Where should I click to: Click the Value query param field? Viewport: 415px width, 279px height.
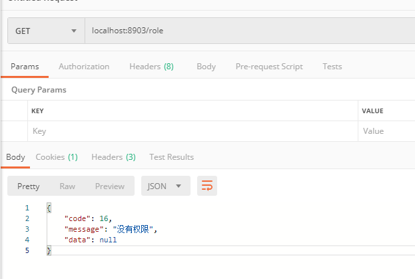(386, 131)
